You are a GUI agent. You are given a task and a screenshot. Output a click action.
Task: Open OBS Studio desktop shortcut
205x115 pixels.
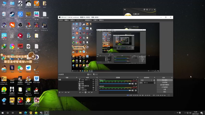coord(20,26)
